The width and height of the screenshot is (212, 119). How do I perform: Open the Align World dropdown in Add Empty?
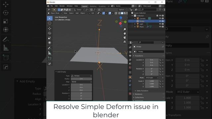(81, 82)
